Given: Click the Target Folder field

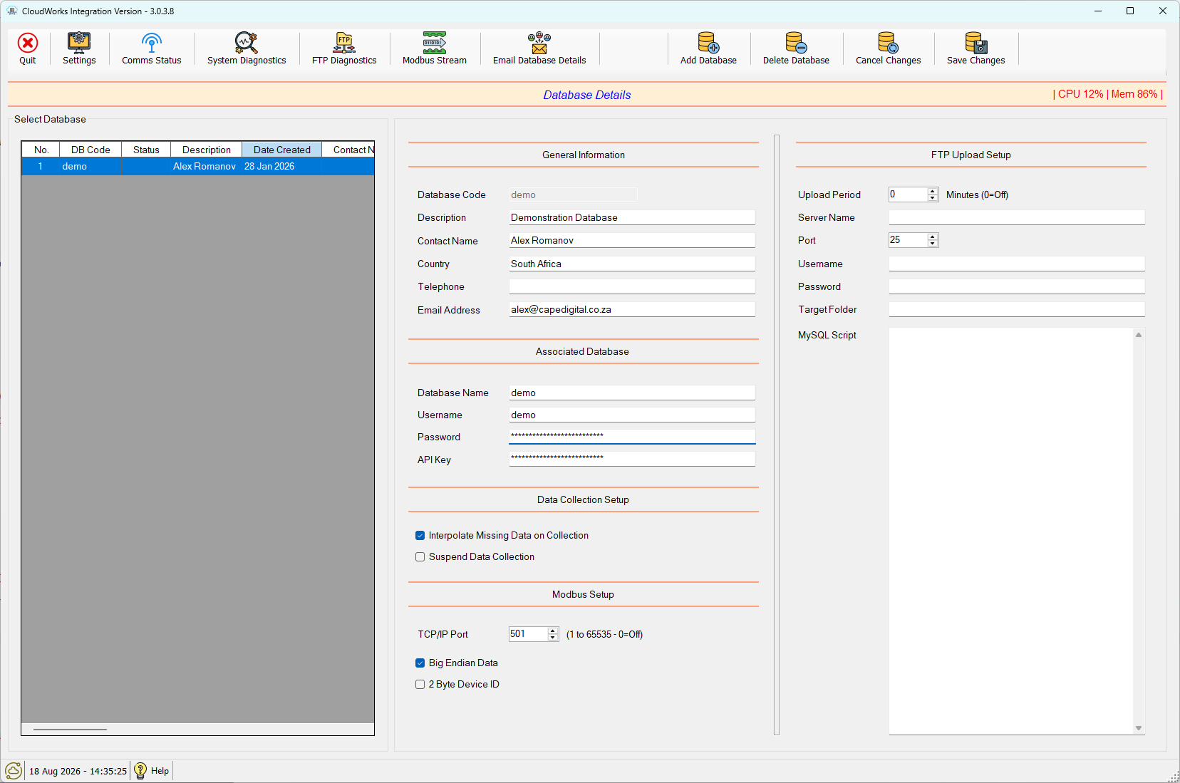Looking at the screenshot, I should [x=1017, y=309].
